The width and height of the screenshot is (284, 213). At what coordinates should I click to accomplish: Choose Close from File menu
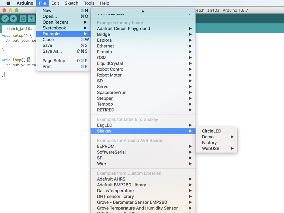(x=63, y=39)
